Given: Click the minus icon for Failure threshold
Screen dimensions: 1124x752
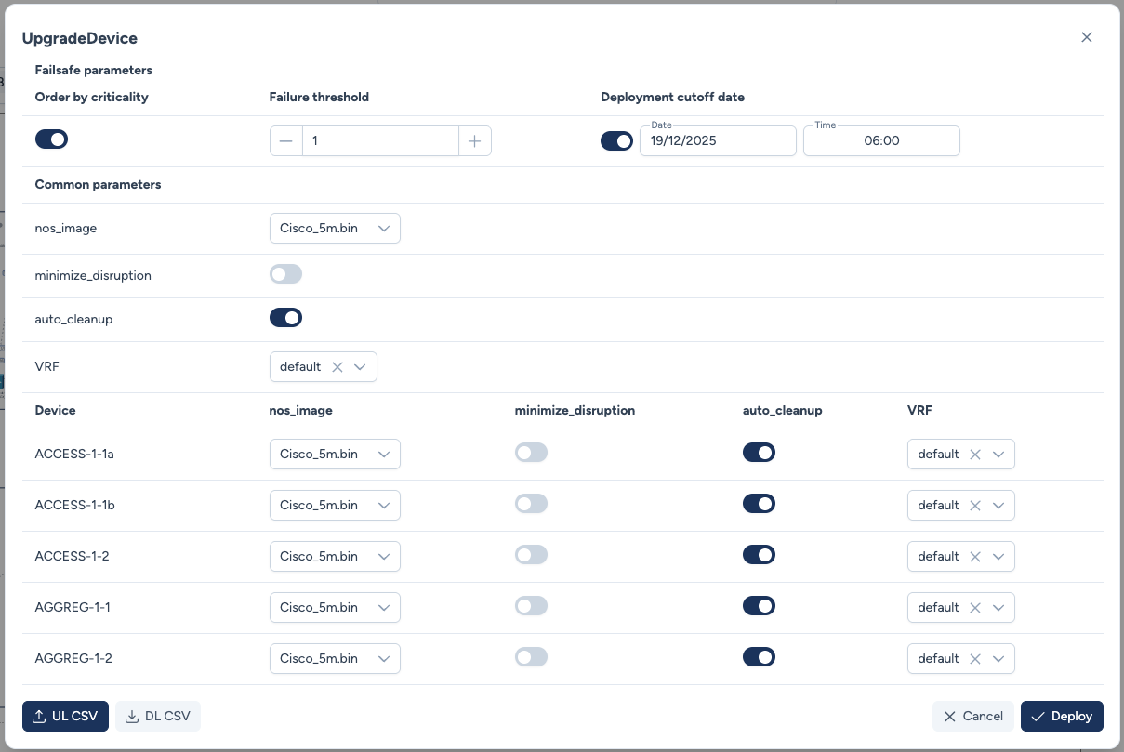Looking at the screenshot, I should [x=286, y=141].
